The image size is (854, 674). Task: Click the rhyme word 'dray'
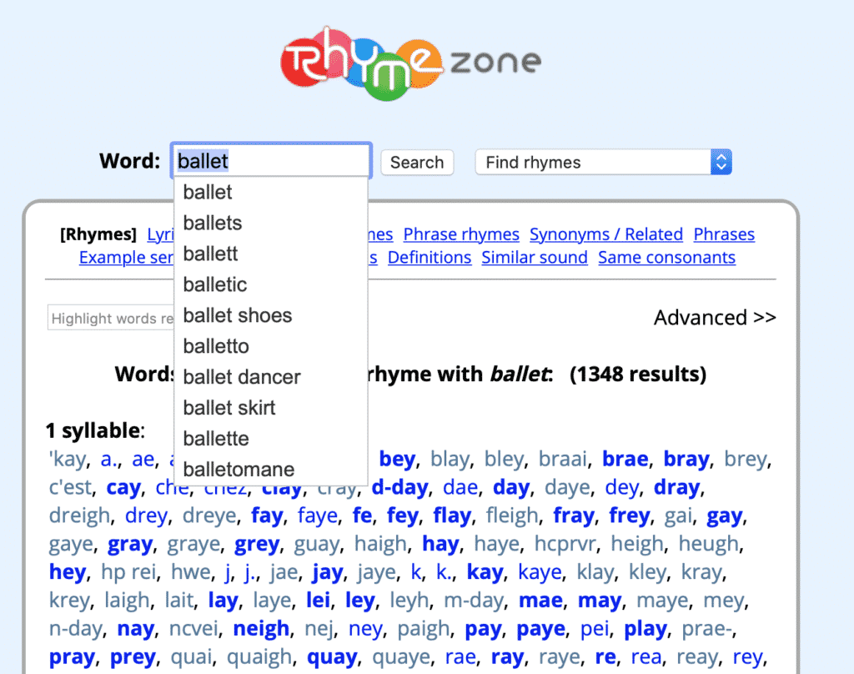click(677, 488)
